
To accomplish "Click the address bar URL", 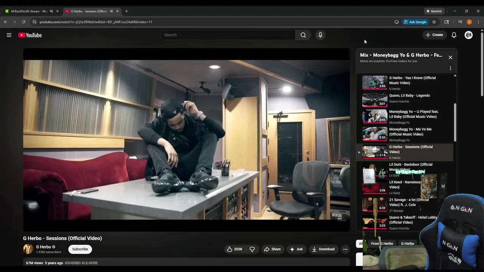I will (x=96, y=22).
